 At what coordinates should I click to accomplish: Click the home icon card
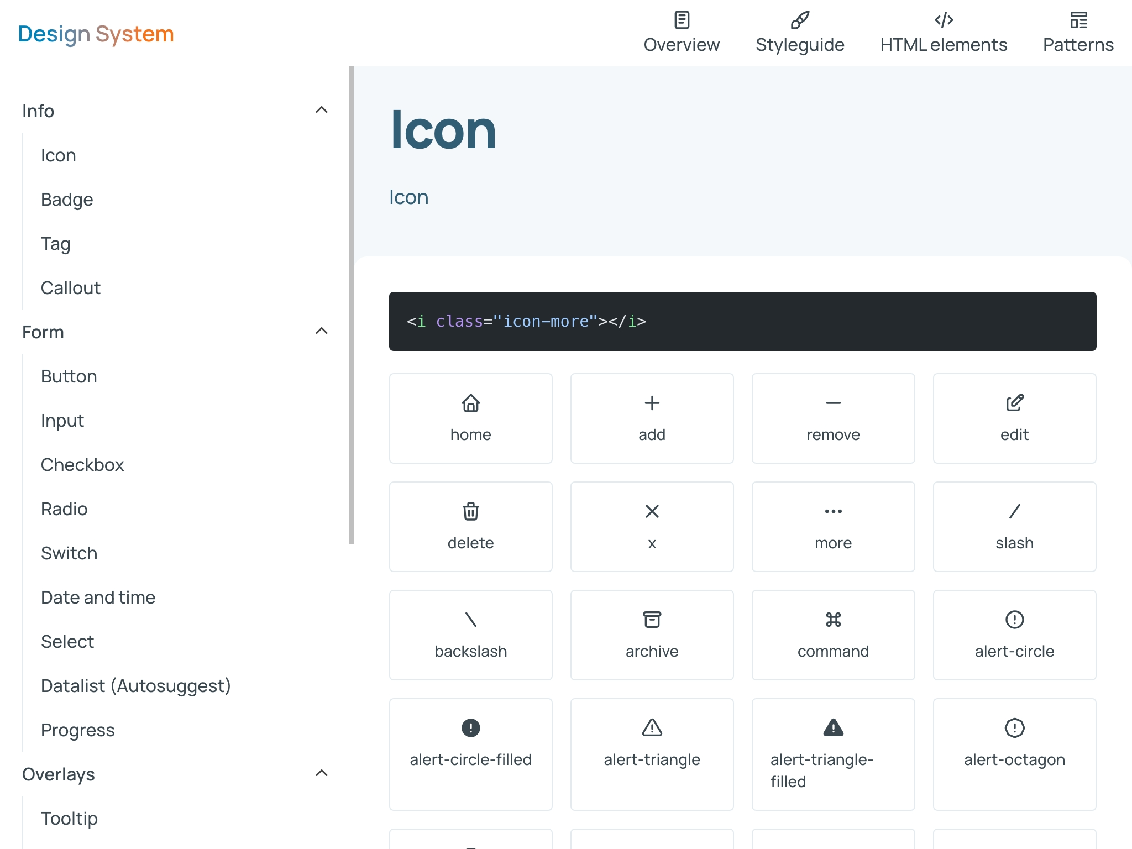470,418
